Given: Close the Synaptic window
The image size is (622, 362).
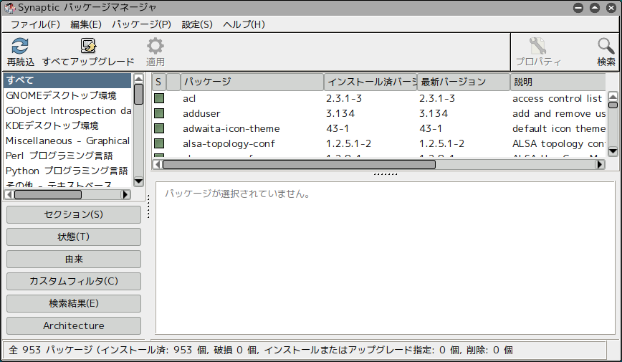Looking at the screenshot, I should (611, 8).
